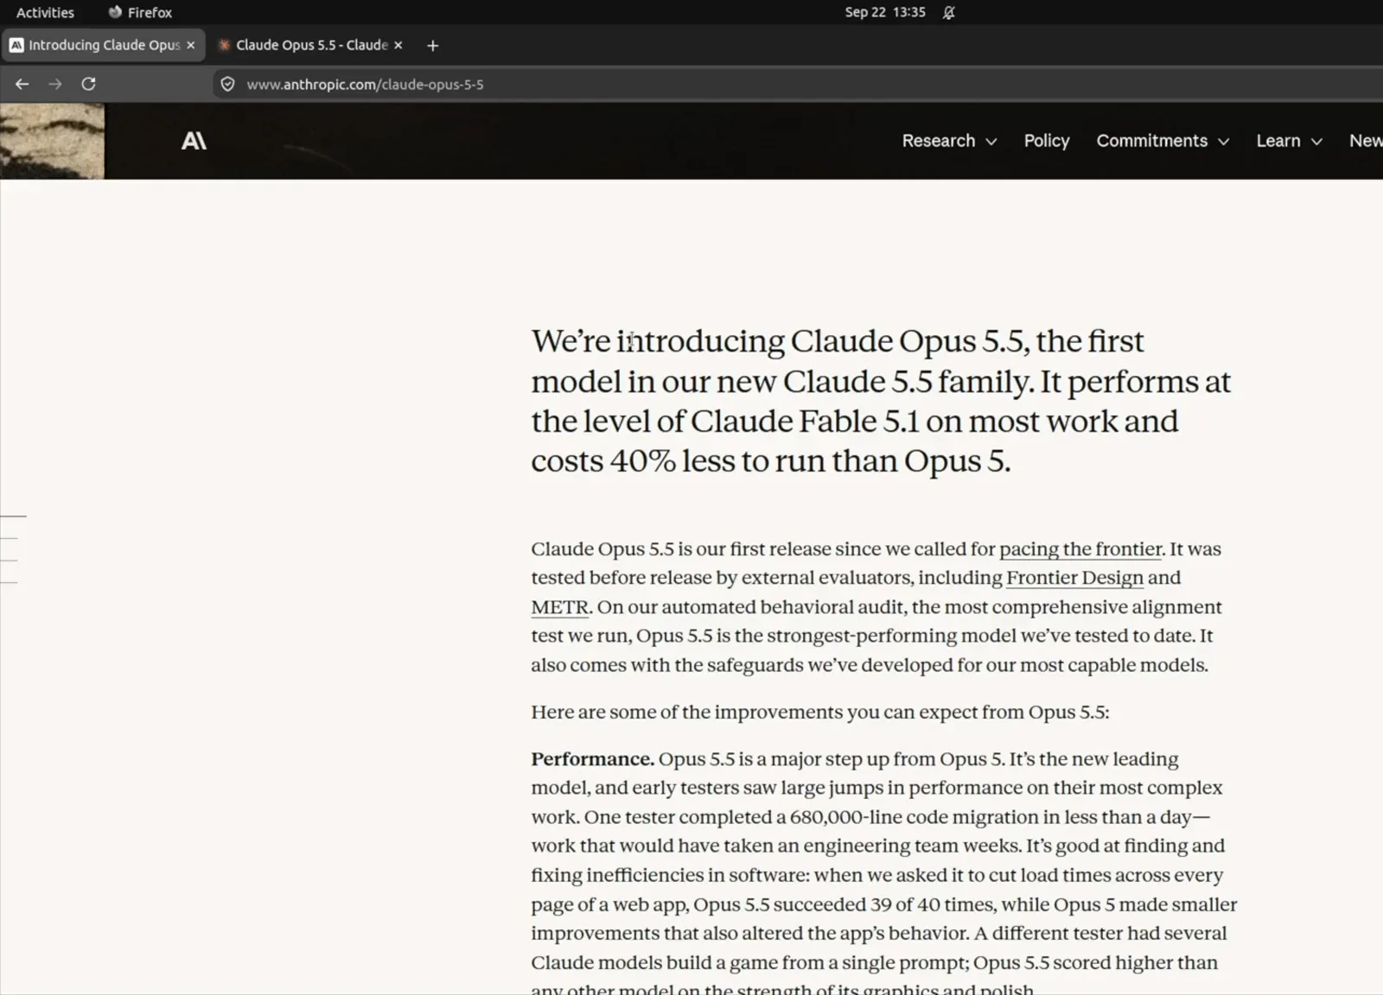Open a new tab with the plus button
This screenshot has width=1383, height=995.
[433, 45]
